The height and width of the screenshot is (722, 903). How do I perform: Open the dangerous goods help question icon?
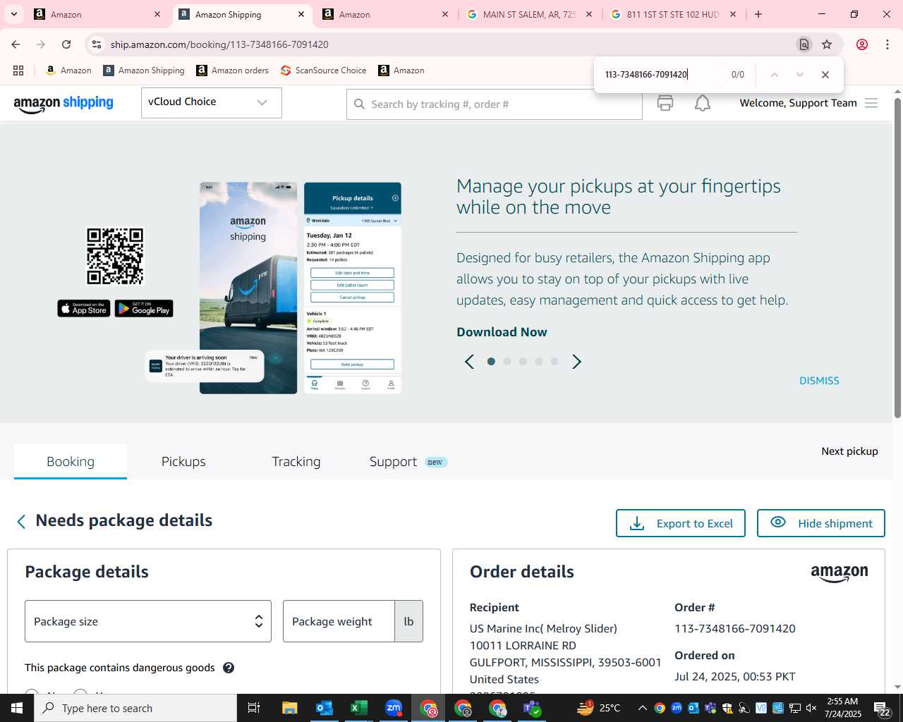[229, 668]
